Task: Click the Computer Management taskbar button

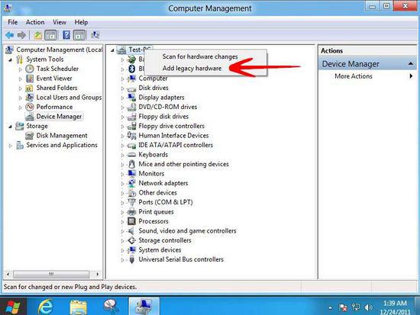Action: 144,306
